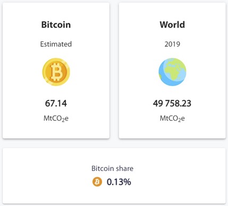Click the Estimated label under Bitcoin

click(x=56, y=44)
